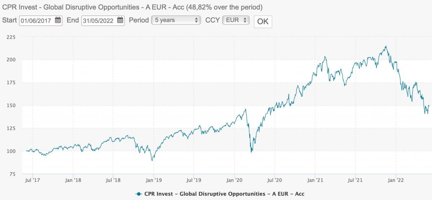Click the Jan '19 x-axis label
This screenshot has height=200, width=432.
pos(154,181)
